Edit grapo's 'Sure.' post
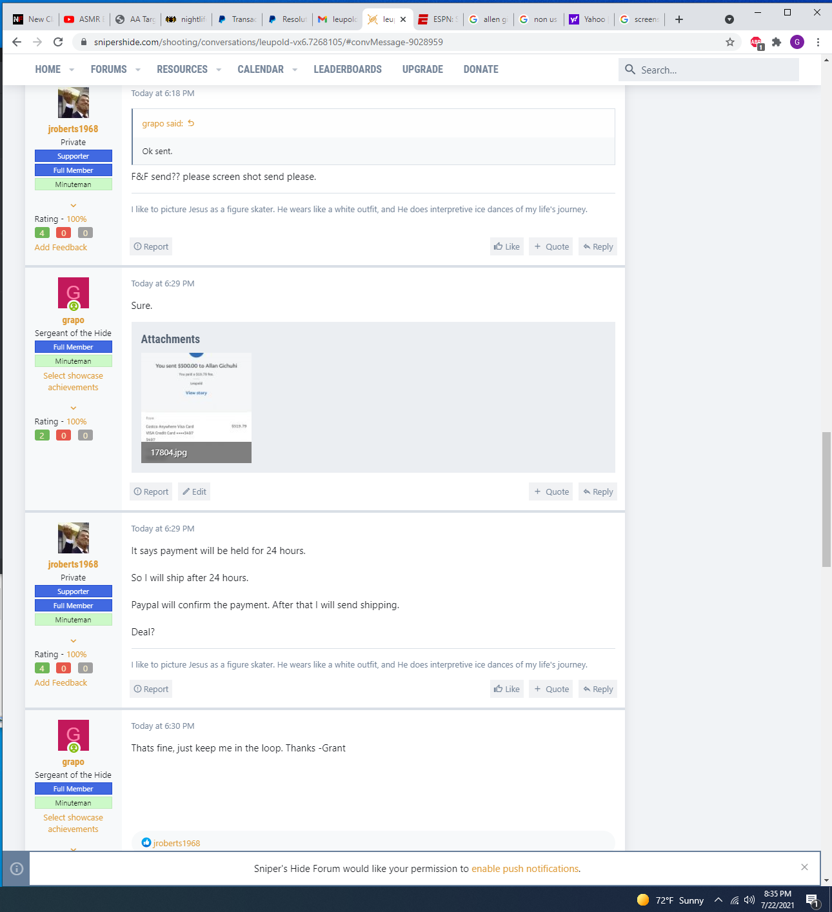 195,491
